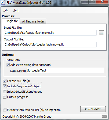Minimize the FLV MetaData Injector window
Screen dimensions: 109x120
tap(85, 2)
